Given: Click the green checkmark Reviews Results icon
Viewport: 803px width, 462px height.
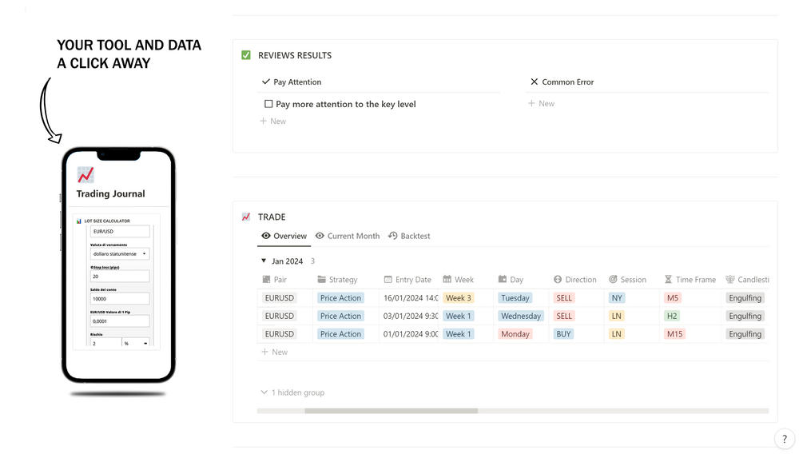Looking at the screenshot, I should pyautogui.click(x=246, y=55).
